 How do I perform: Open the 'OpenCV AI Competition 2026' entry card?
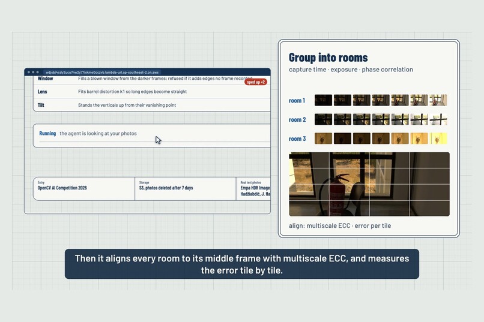pos(84,188)
